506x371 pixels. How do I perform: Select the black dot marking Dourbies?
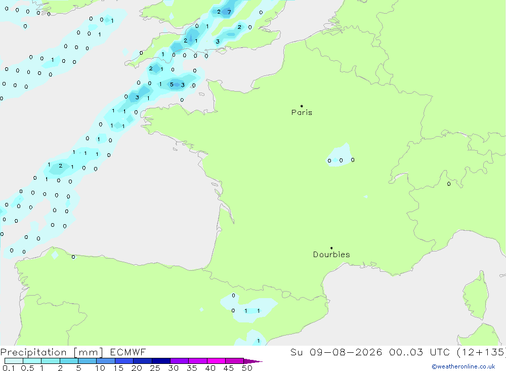pos(331,248)
